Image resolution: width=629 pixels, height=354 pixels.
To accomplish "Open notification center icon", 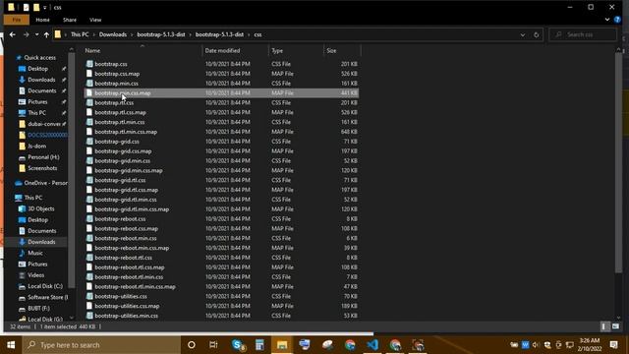I will point(613,345).
